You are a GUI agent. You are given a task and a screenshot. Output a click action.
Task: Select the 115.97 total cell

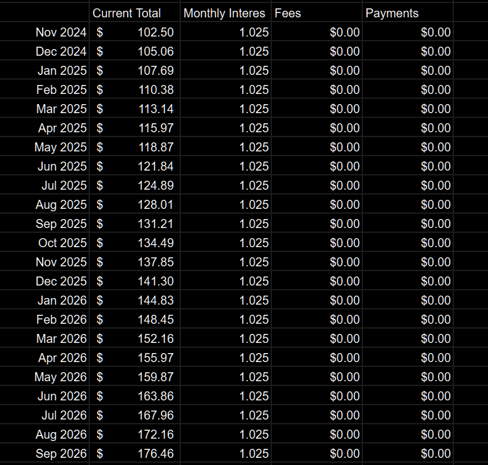[x=135, y=128]
